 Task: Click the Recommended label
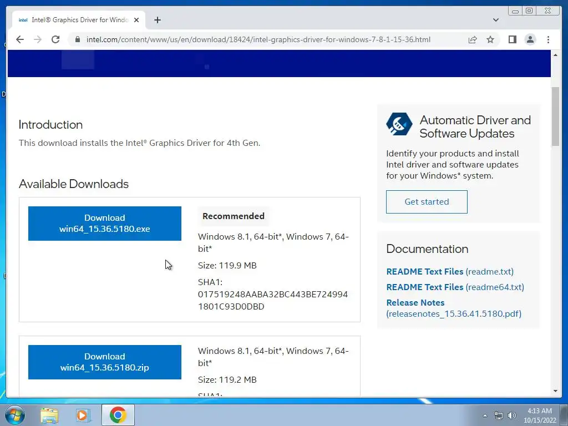click(x=234, y=216)
